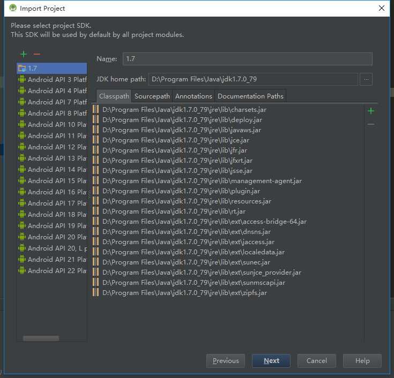Click Android icon for API 22 Platform

click(22, 270)
